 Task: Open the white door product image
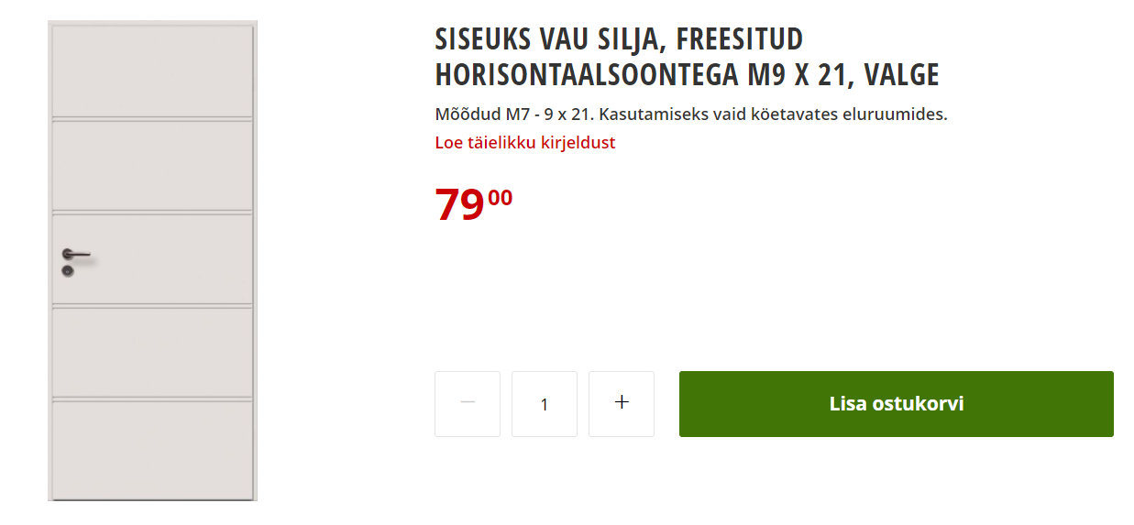tap(152, 261)
